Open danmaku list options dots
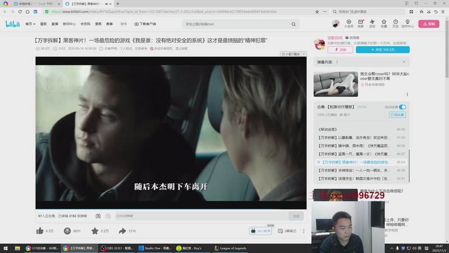The image size is (449, 253). (337, 62)
